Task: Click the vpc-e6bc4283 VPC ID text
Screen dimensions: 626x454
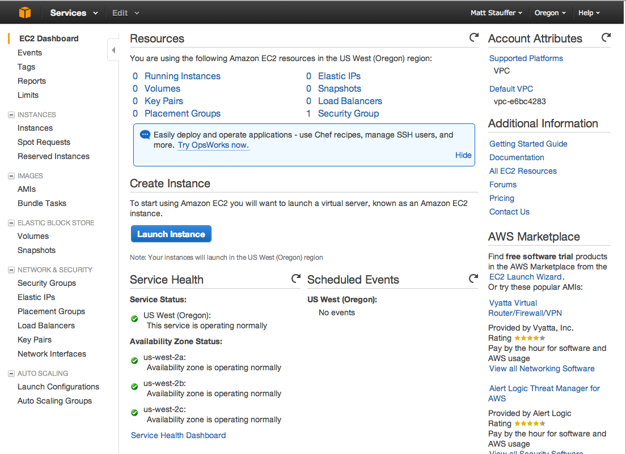Action: (x=520, y=101)
